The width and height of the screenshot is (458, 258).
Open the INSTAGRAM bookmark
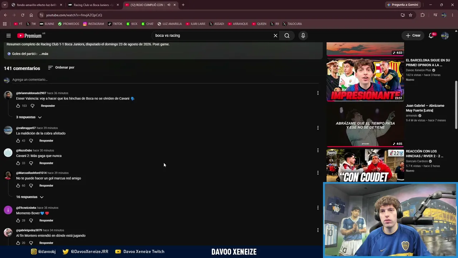93,24
